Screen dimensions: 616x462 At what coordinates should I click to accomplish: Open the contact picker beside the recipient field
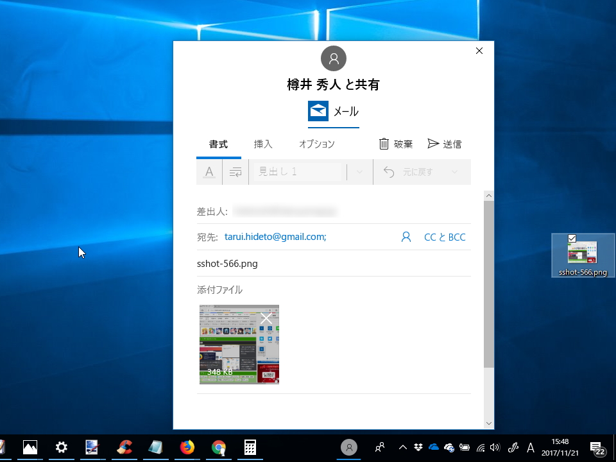[406, 237]
